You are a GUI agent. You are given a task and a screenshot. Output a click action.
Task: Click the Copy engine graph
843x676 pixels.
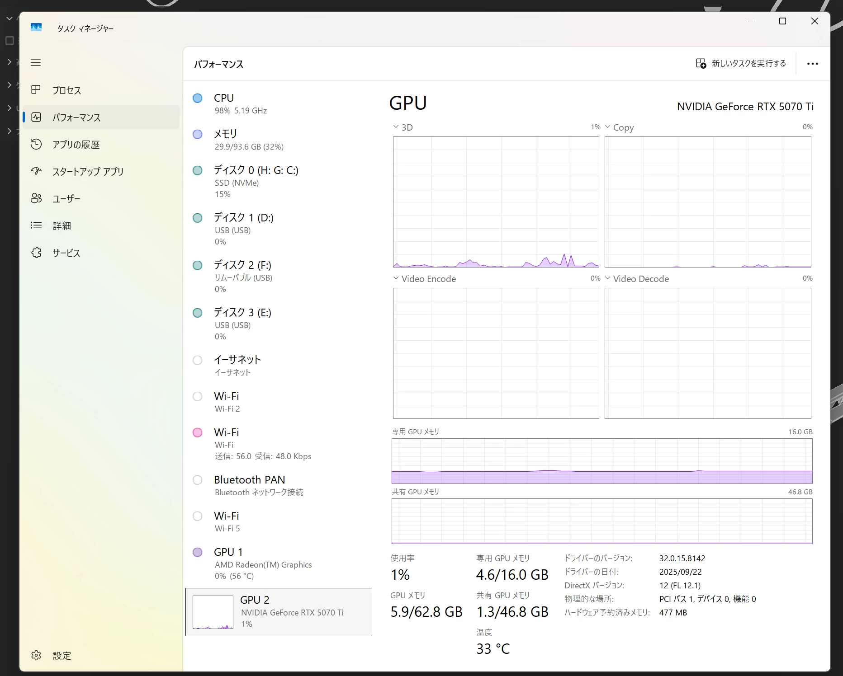click(x=708, y=202)
